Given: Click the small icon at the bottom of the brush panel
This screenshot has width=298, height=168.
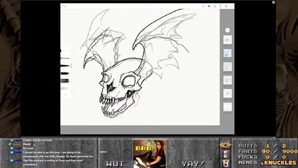Looking at the screenshot, I should 65,95.
